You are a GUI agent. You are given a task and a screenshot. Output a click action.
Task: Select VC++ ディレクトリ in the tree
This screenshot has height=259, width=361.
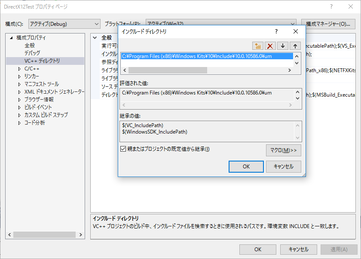click(x=42, y=61)
